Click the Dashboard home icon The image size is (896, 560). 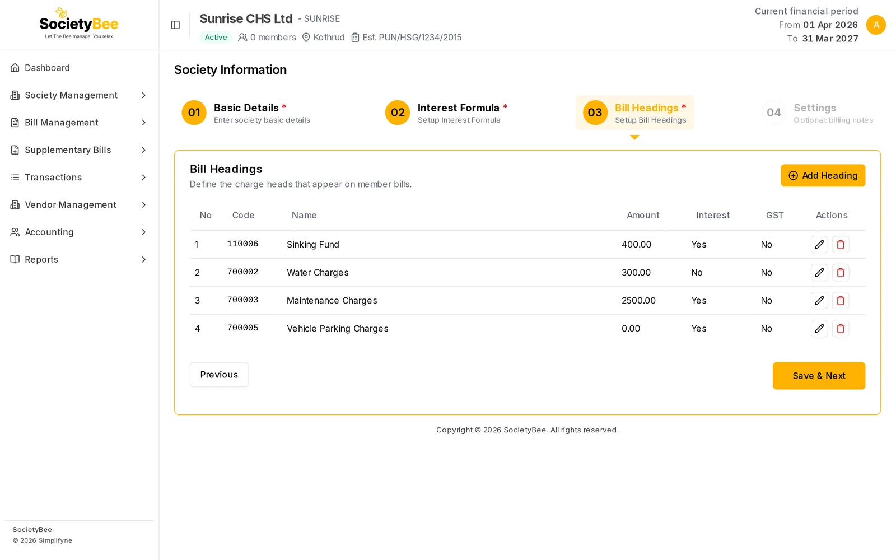(15, 68)
